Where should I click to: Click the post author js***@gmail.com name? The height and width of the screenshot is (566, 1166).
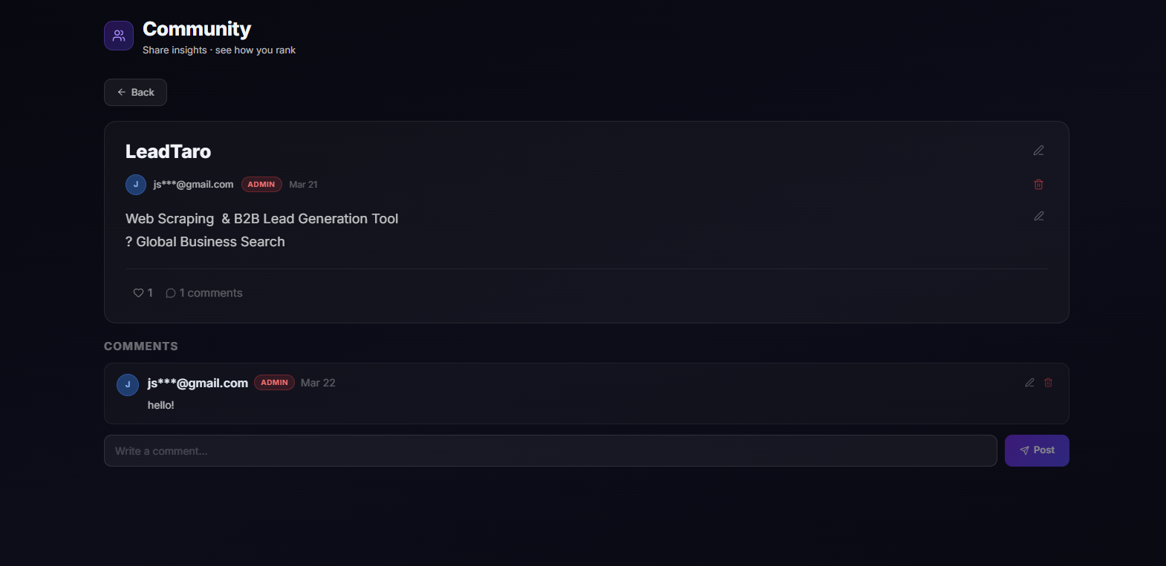pos(193,185)
